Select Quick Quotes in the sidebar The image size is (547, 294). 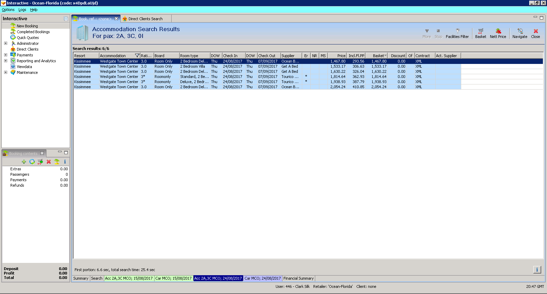[x=28, y=38]
